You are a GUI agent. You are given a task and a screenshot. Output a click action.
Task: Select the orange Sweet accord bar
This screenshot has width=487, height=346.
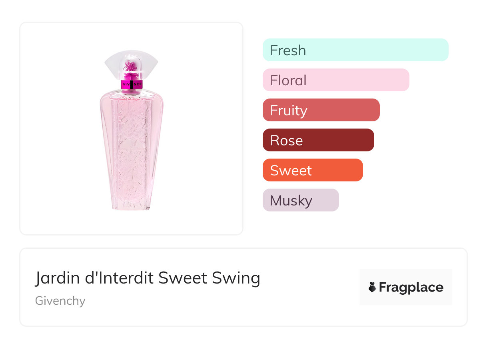click(x=313, y=170)
